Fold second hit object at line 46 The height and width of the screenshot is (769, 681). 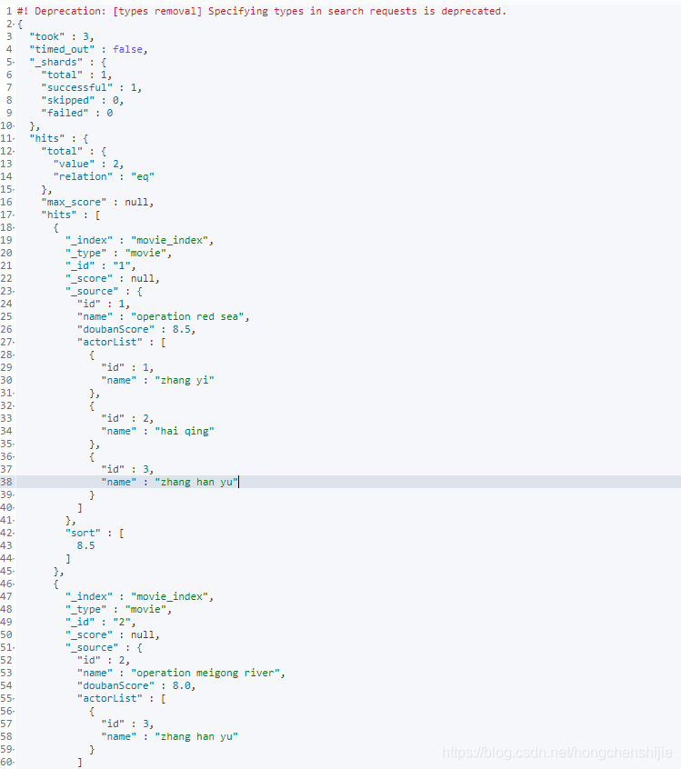(x=14, y=584)
